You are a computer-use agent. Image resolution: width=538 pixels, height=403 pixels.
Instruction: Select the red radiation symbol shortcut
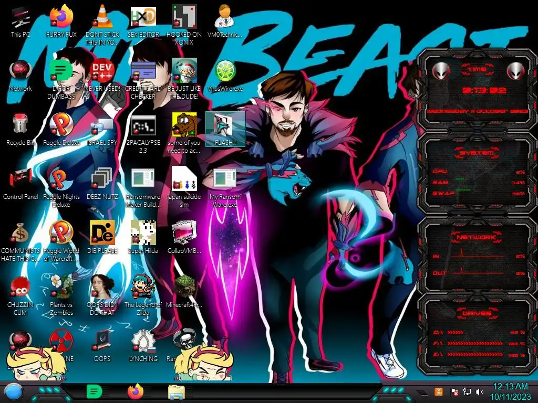[61, 341]
